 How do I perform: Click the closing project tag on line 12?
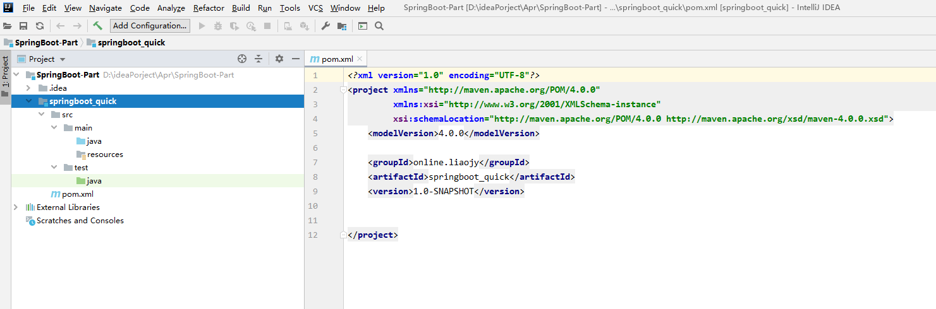pyautogui.click(x=373, y=235)
